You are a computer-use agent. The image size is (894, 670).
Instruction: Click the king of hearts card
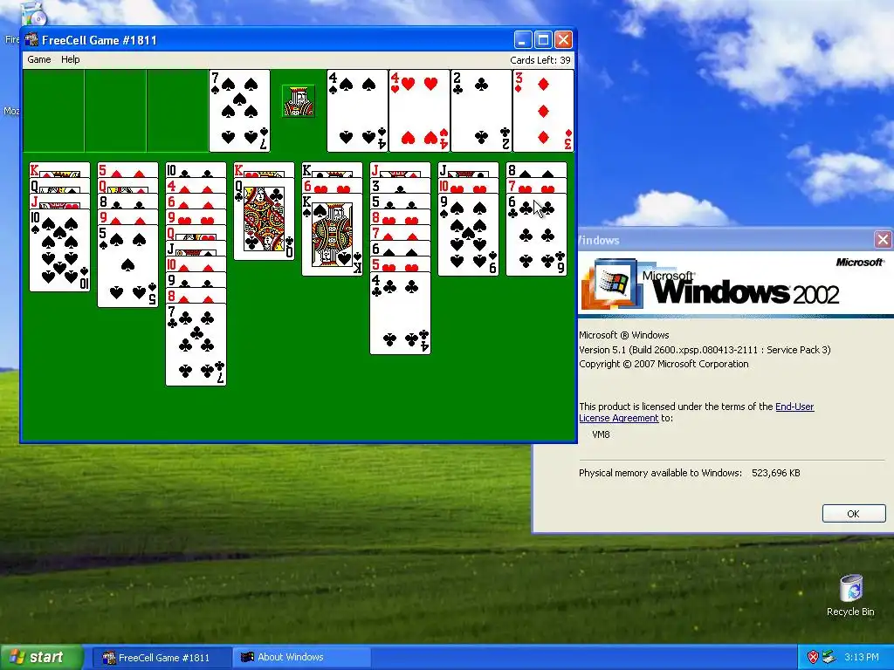264,170
